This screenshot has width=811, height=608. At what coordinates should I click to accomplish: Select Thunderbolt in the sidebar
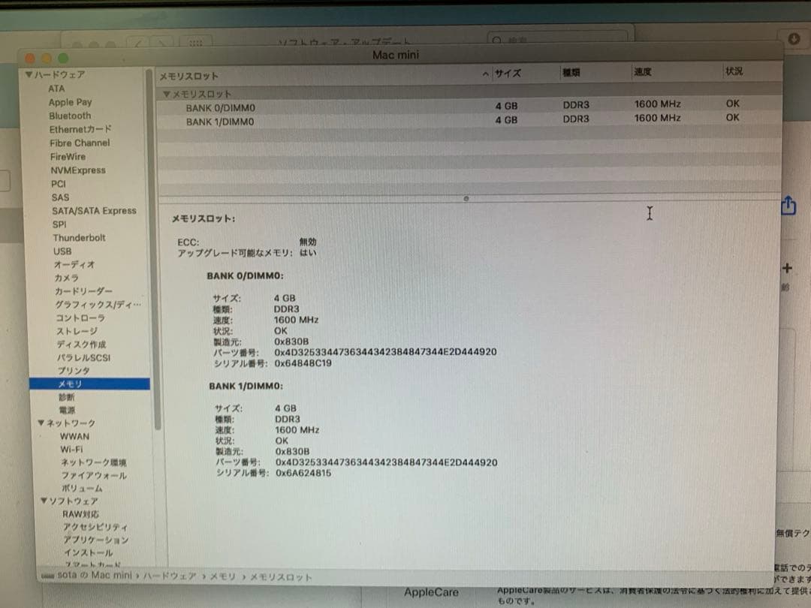[x=77, y=237]
